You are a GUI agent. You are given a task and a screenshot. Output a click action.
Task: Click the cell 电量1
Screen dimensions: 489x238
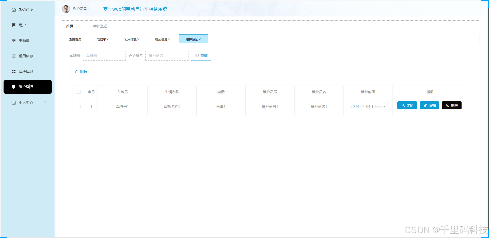click(221, 107)
